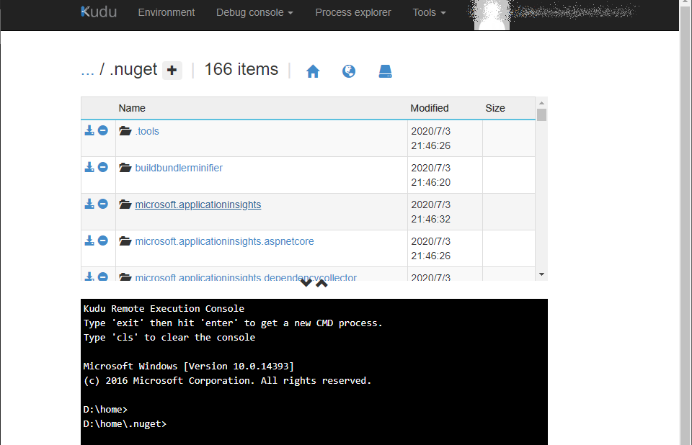
Task: Click the microsoft.applicationinsights.aspnetcore folder icon
Action: tap(125, 241)
